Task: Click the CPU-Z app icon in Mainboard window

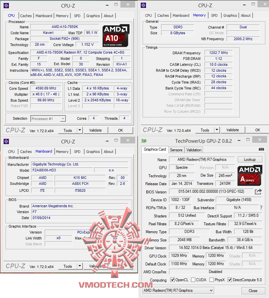Action: click(6, 141)
